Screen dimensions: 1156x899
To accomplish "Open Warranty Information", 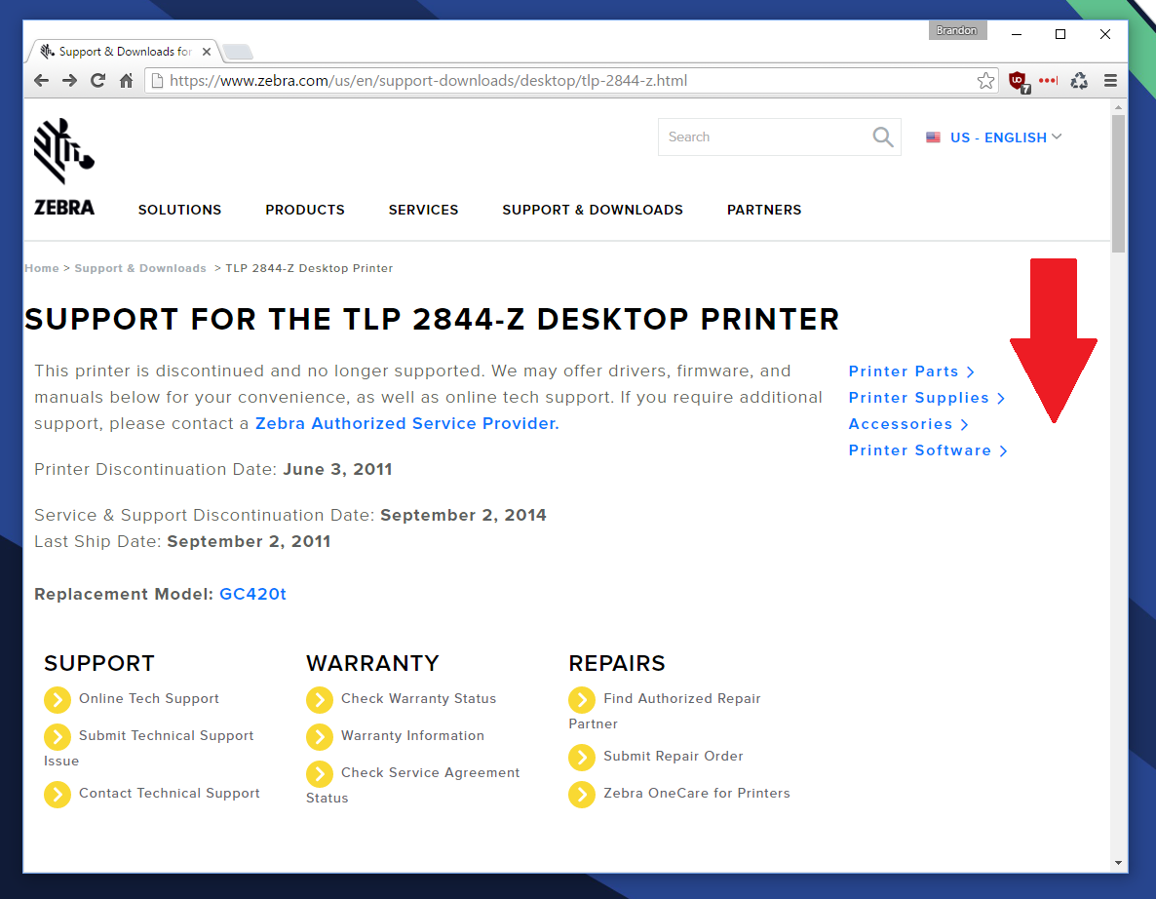I will 413,735.
